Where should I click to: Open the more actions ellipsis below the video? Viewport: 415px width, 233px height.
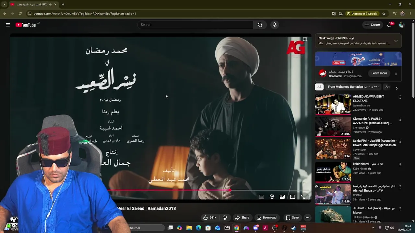pyautogui.click(x=308, y=217)
